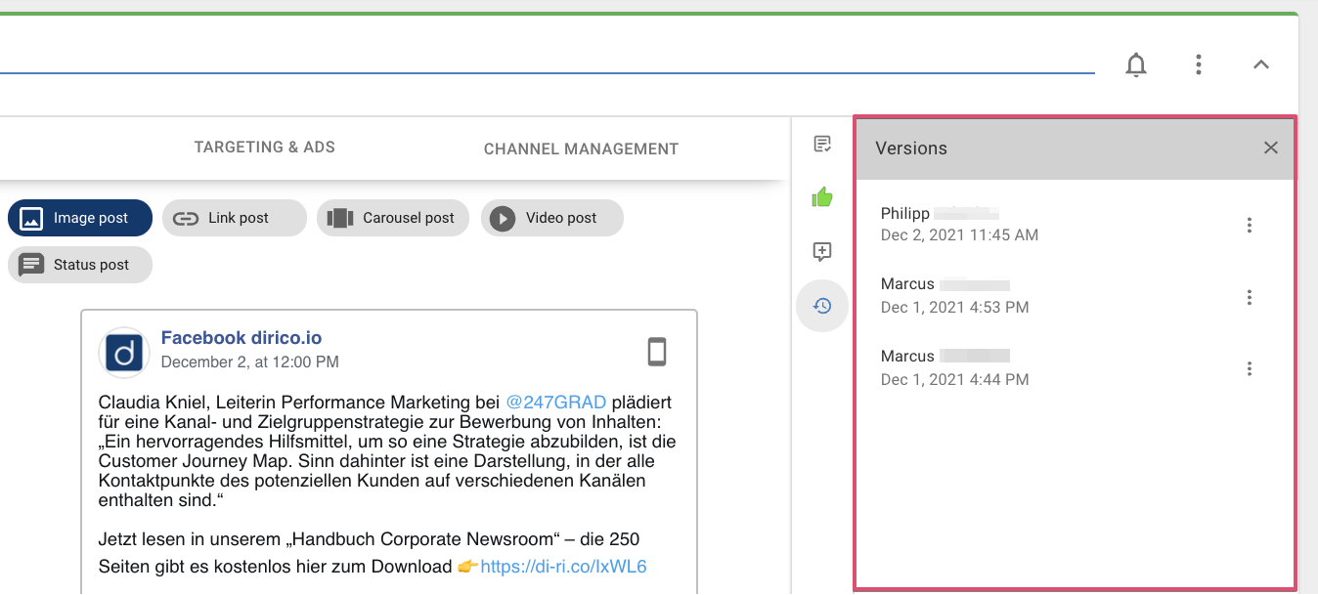Click the notification bell icon

[1136, 64]
